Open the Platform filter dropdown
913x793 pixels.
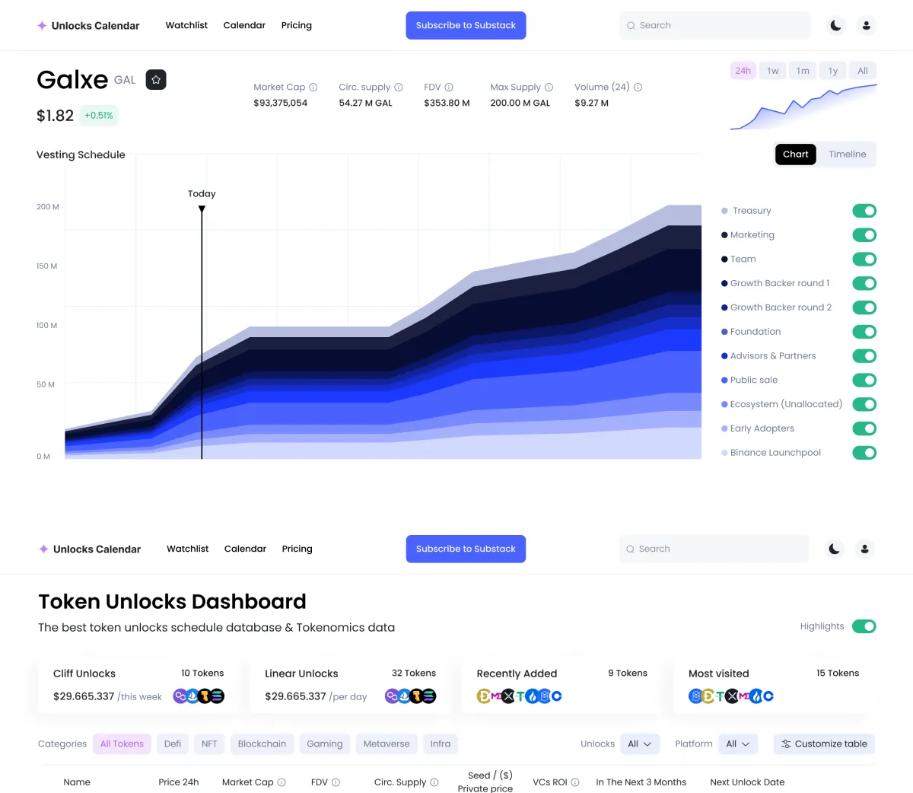(x=738, y=744)
